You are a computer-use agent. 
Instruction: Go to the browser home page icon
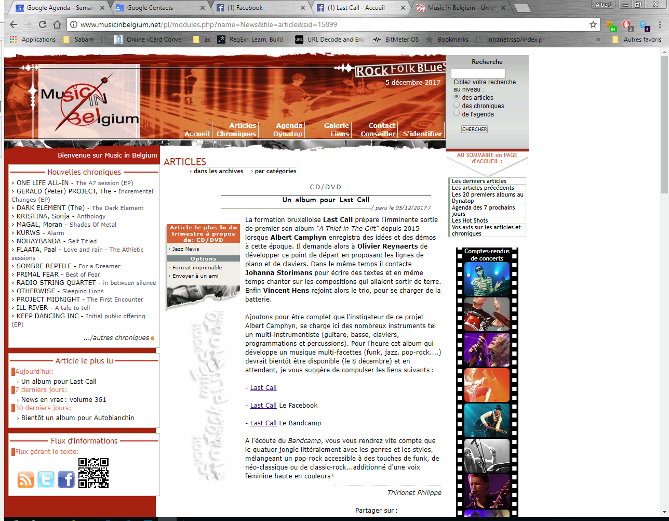57,24
